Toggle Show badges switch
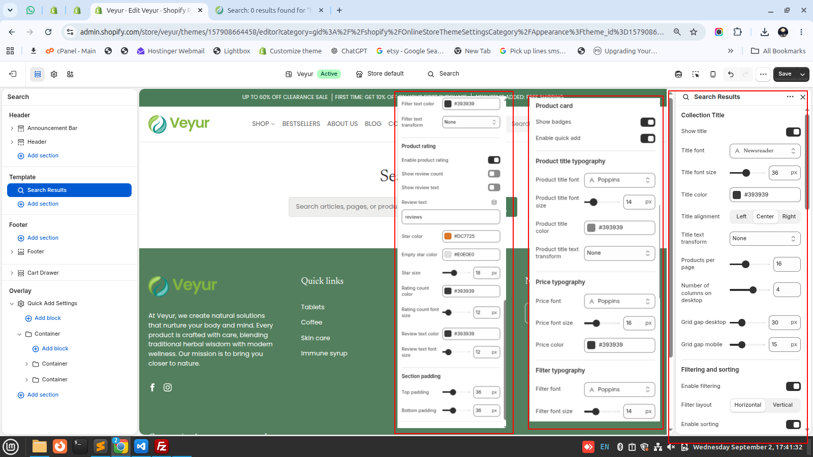 [x=648, y=122]
